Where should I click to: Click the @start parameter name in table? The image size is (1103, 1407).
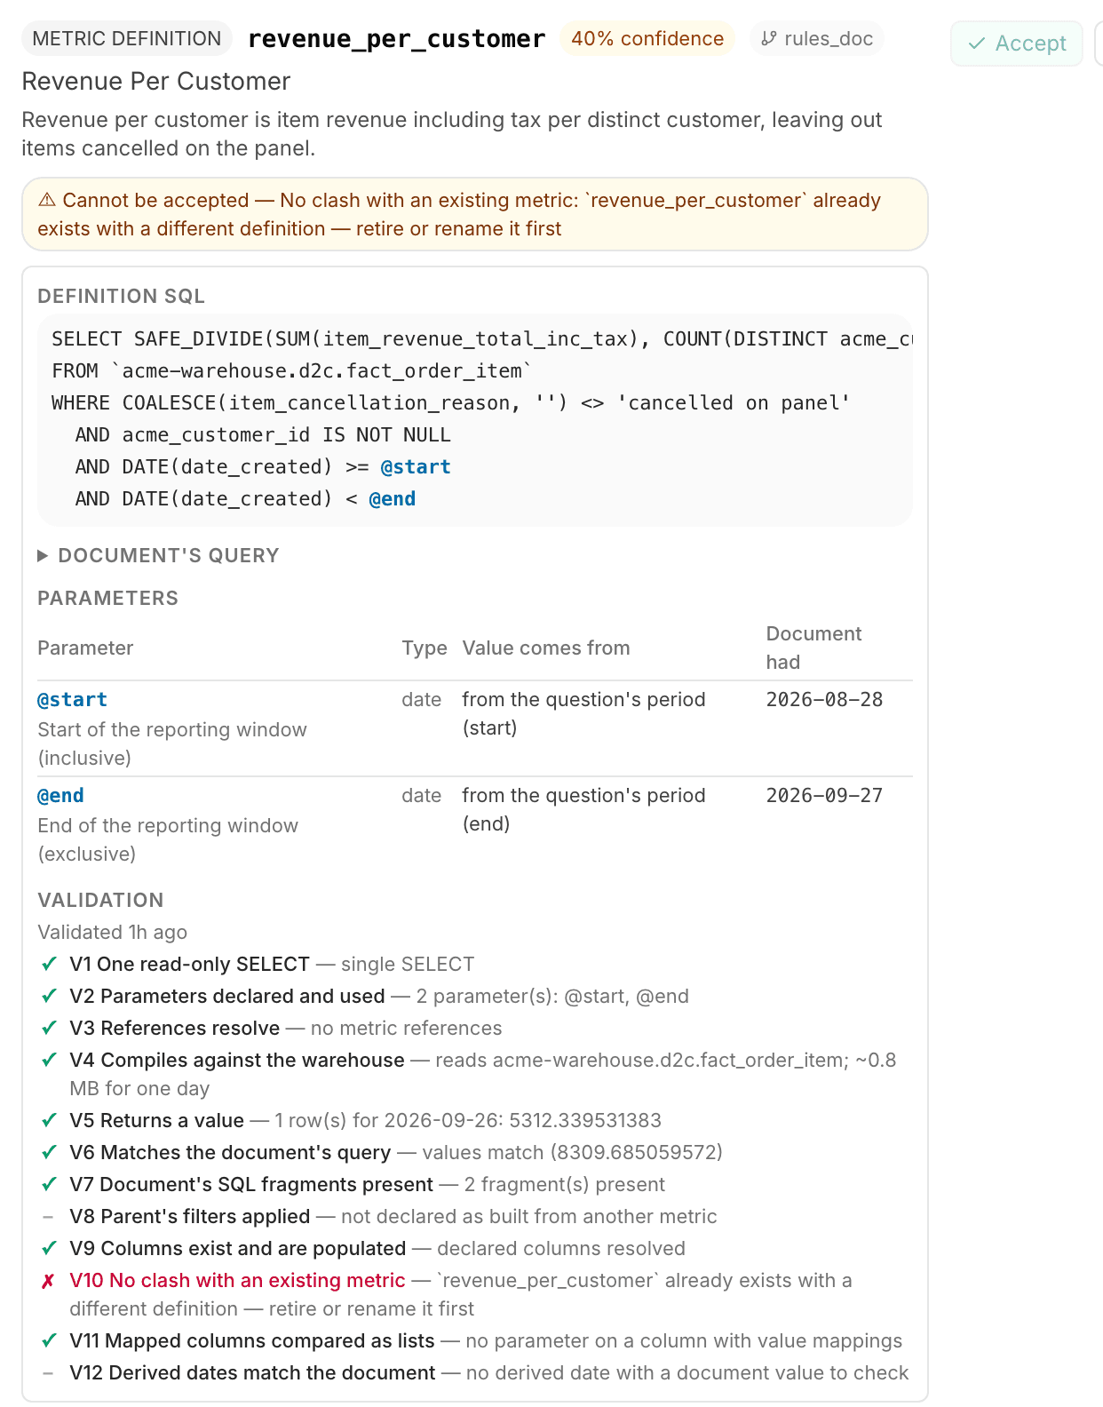tap(72, 700)
